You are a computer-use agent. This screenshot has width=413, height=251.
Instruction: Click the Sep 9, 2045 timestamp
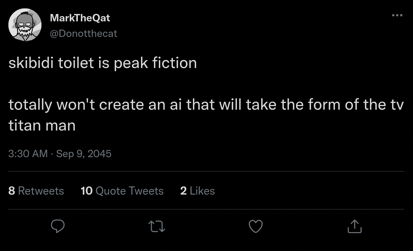coord(83,153)
